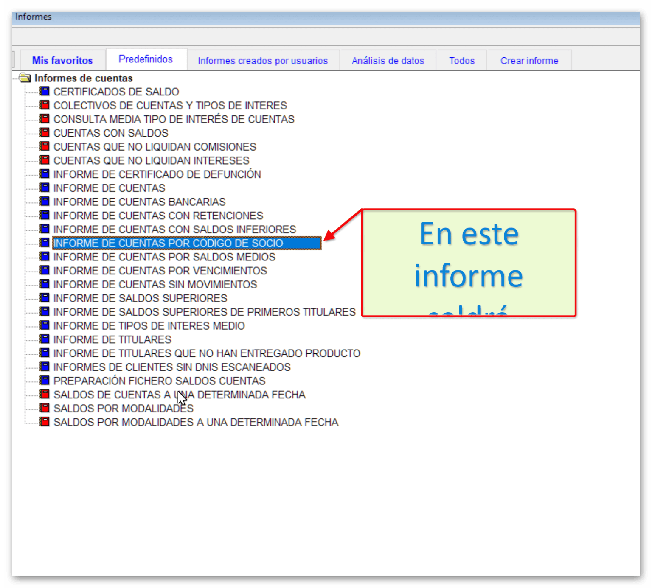Select SALDOS DE CUENTAS A UNA DETERMINADA FECHA
652x588 pixels.
click(x=179, y=394)
